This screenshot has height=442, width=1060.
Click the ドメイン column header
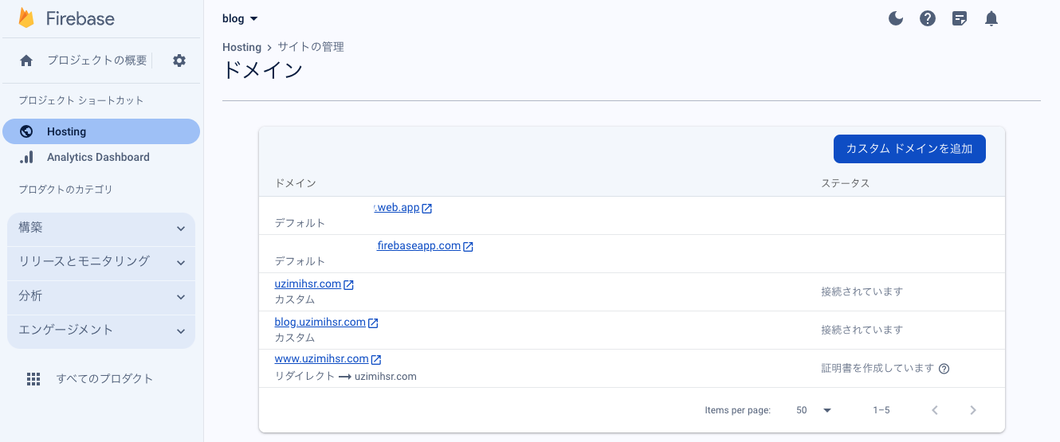tap(296, 183)
